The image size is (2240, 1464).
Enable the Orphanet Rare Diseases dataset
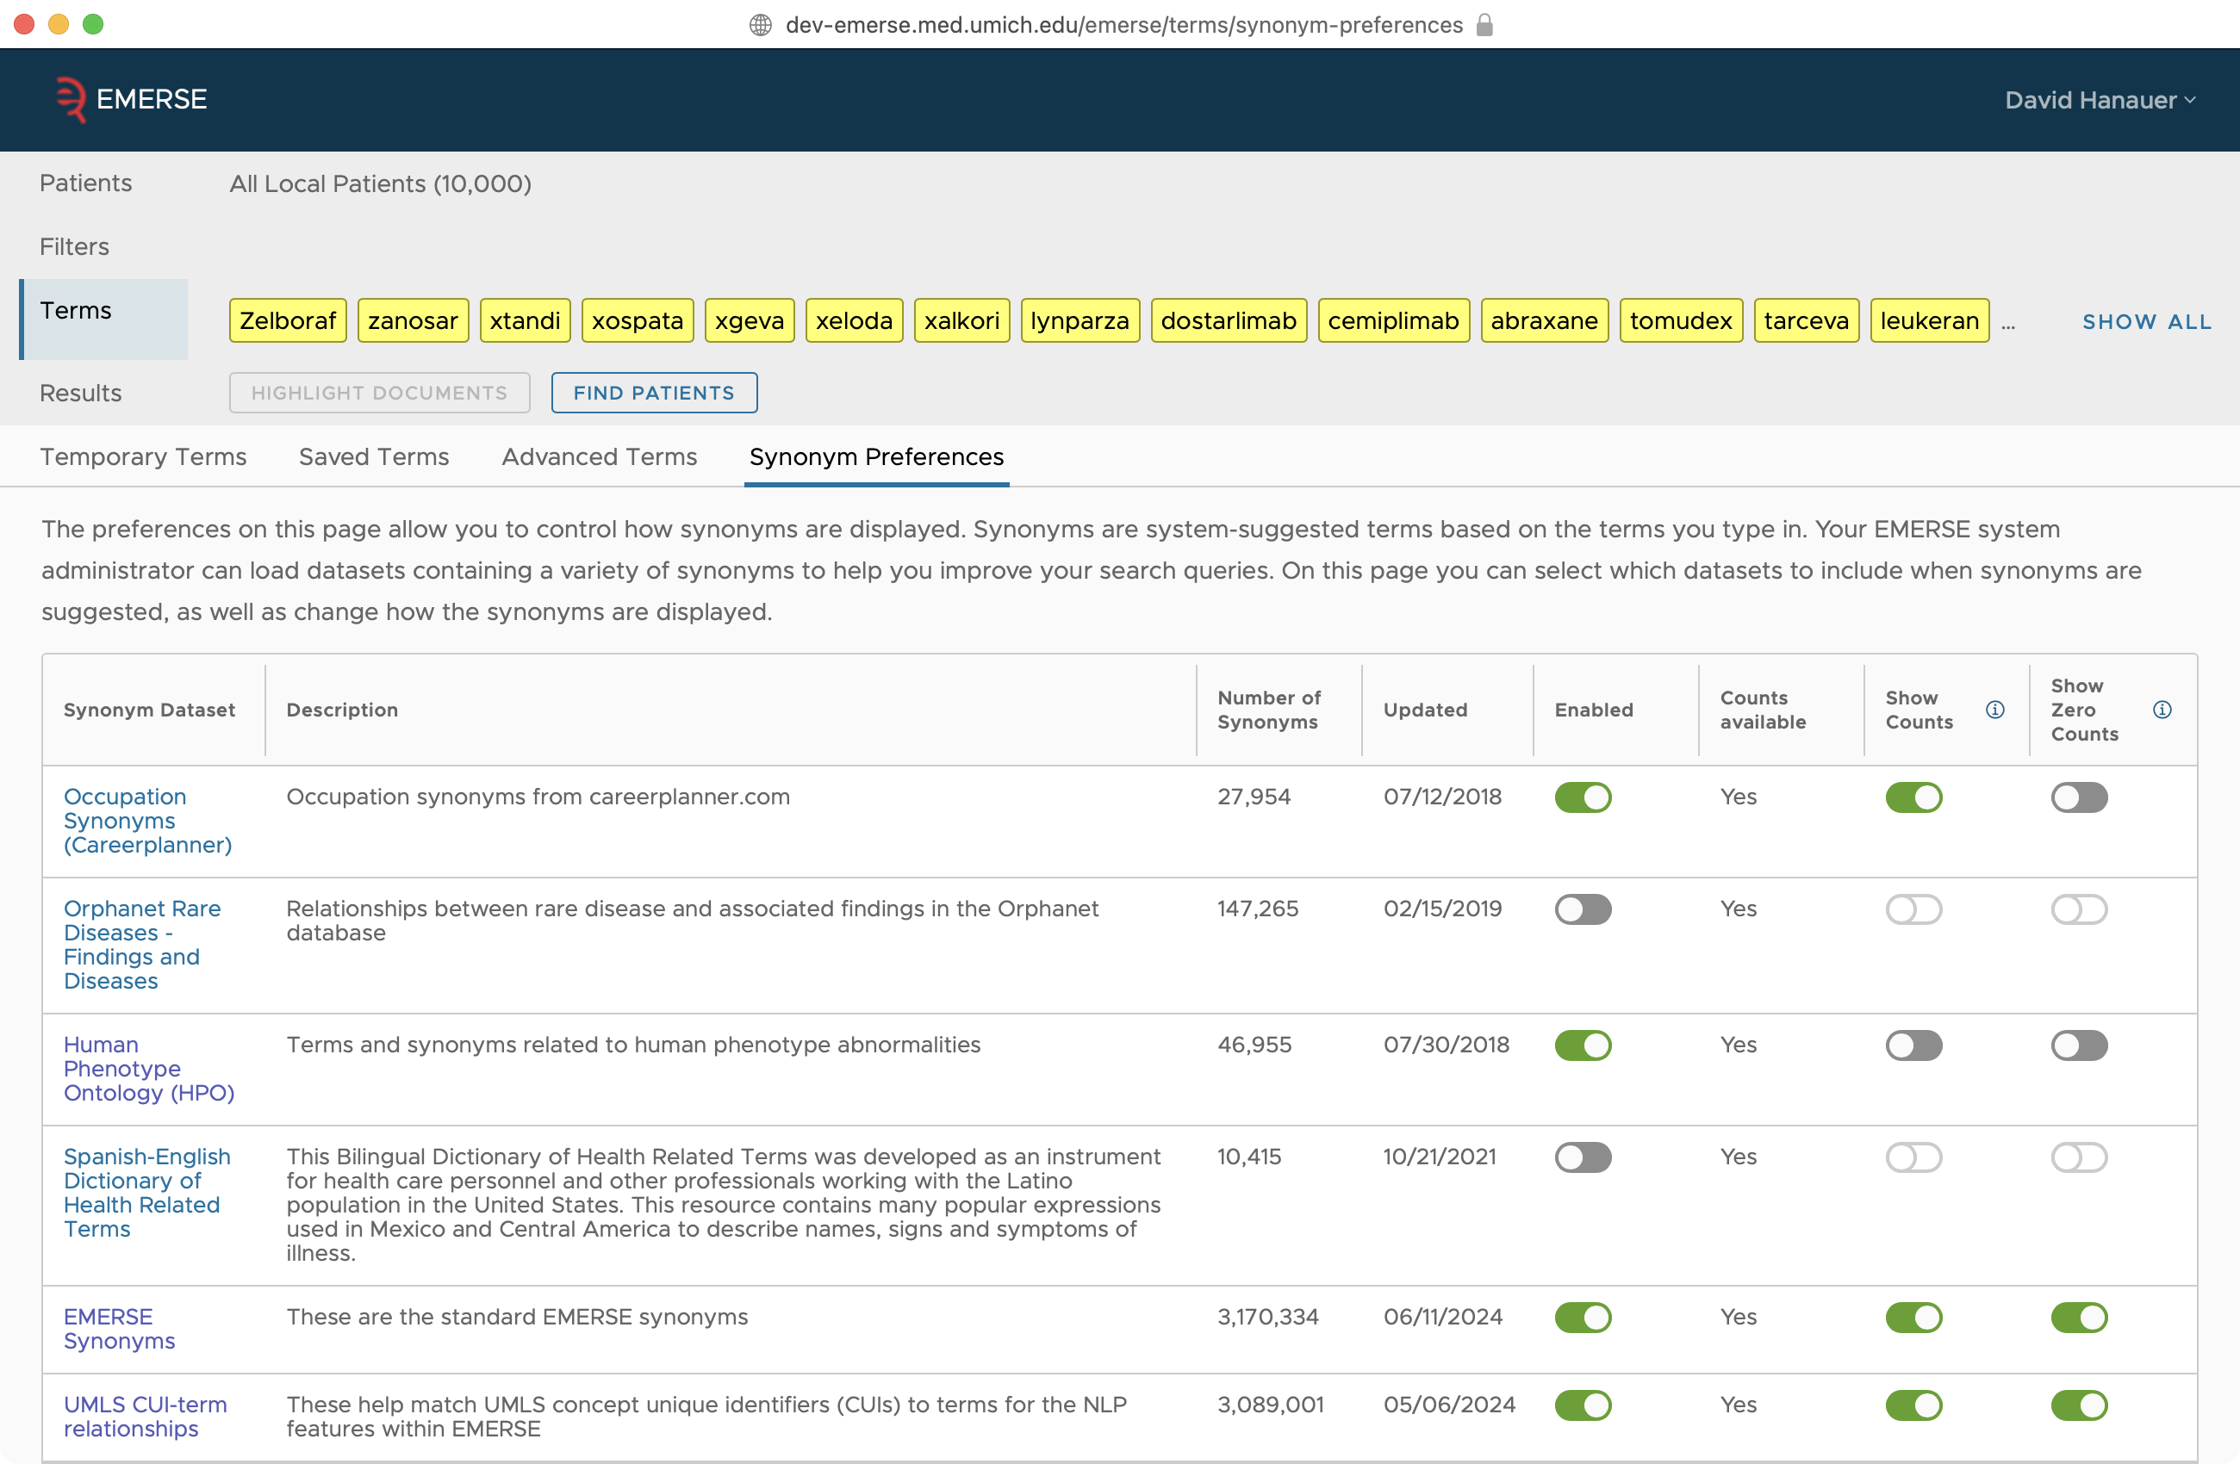tap(1582, 909)
